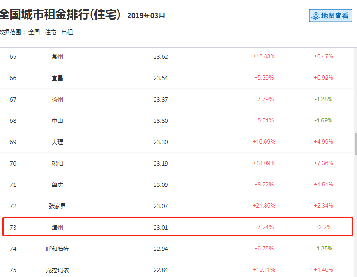
Task: Select the 出租 data range filter
Action: pyautogui.click(x=67, y=32)
